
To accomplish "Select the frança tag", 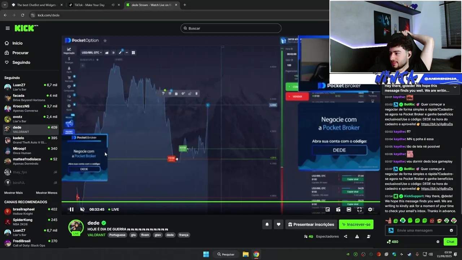I will click(x=184, y=235).
